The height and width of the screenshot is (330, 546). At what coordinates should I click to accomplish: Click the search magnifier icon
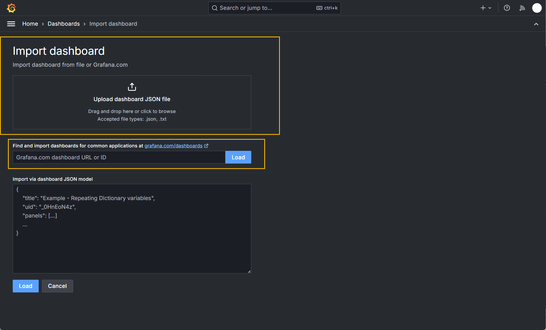(x=215, y=8)
